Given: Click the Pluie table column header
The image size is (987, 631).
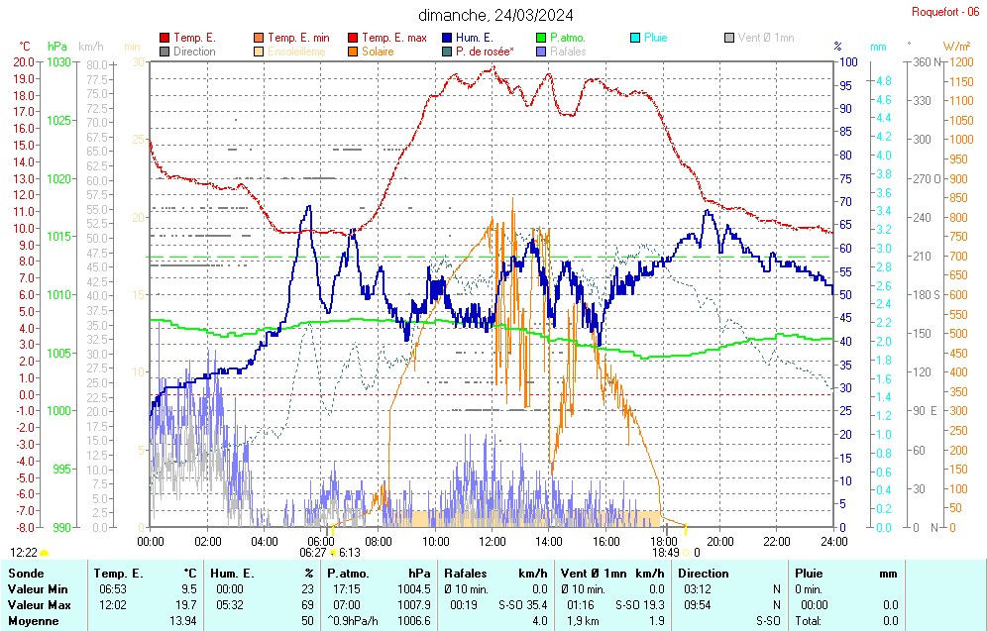Looking at the screenshot, I should (x=809, y=574).
